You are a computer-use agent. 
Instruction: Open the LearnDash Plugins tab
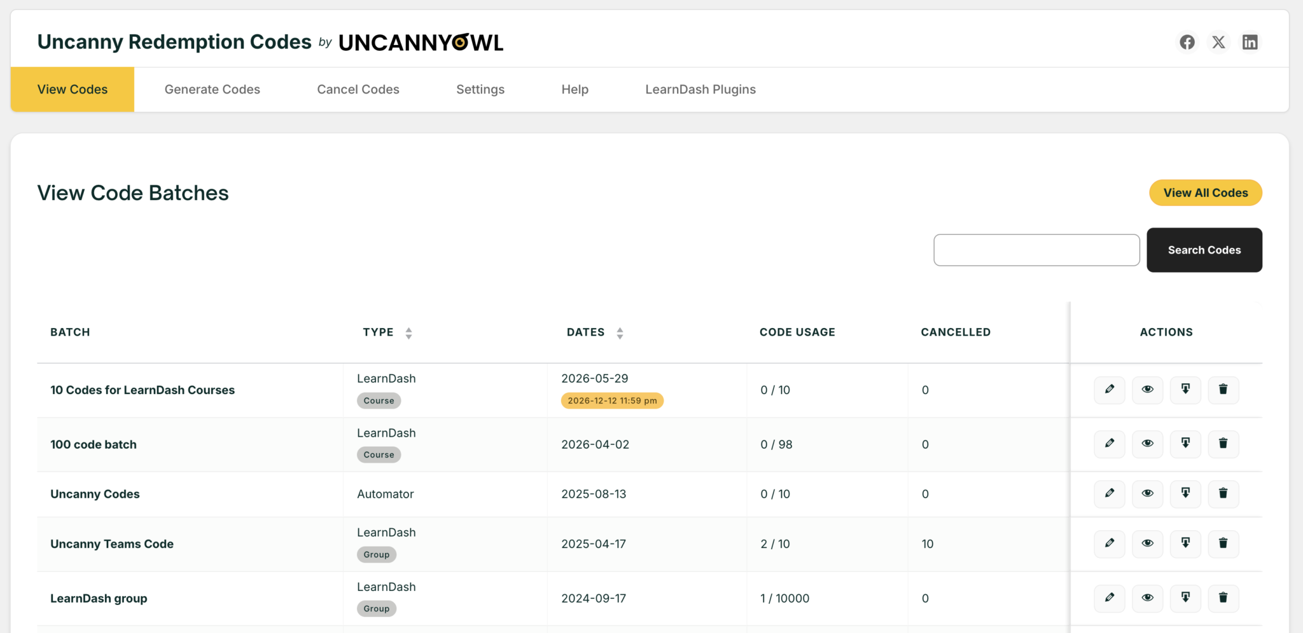[x=700, y=90]
